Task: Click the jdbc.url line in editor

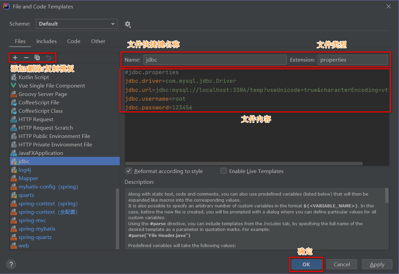Action: tap(257, 90)
